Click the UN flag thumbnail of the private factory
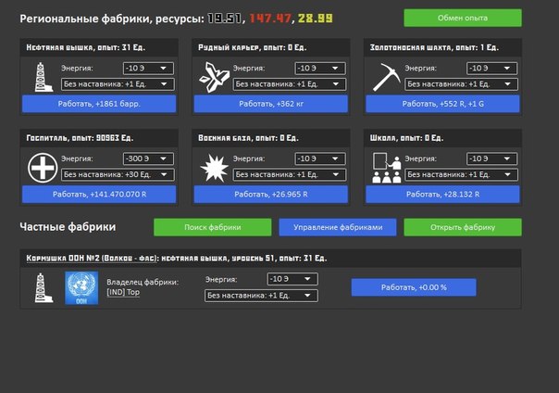The width and height of the screenshot is (559, 393). [x=81, y=287]
